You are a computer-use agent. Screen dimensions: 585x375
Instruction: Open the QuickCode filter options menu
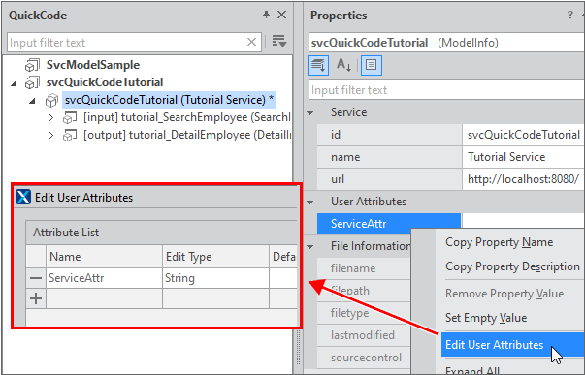279,42
